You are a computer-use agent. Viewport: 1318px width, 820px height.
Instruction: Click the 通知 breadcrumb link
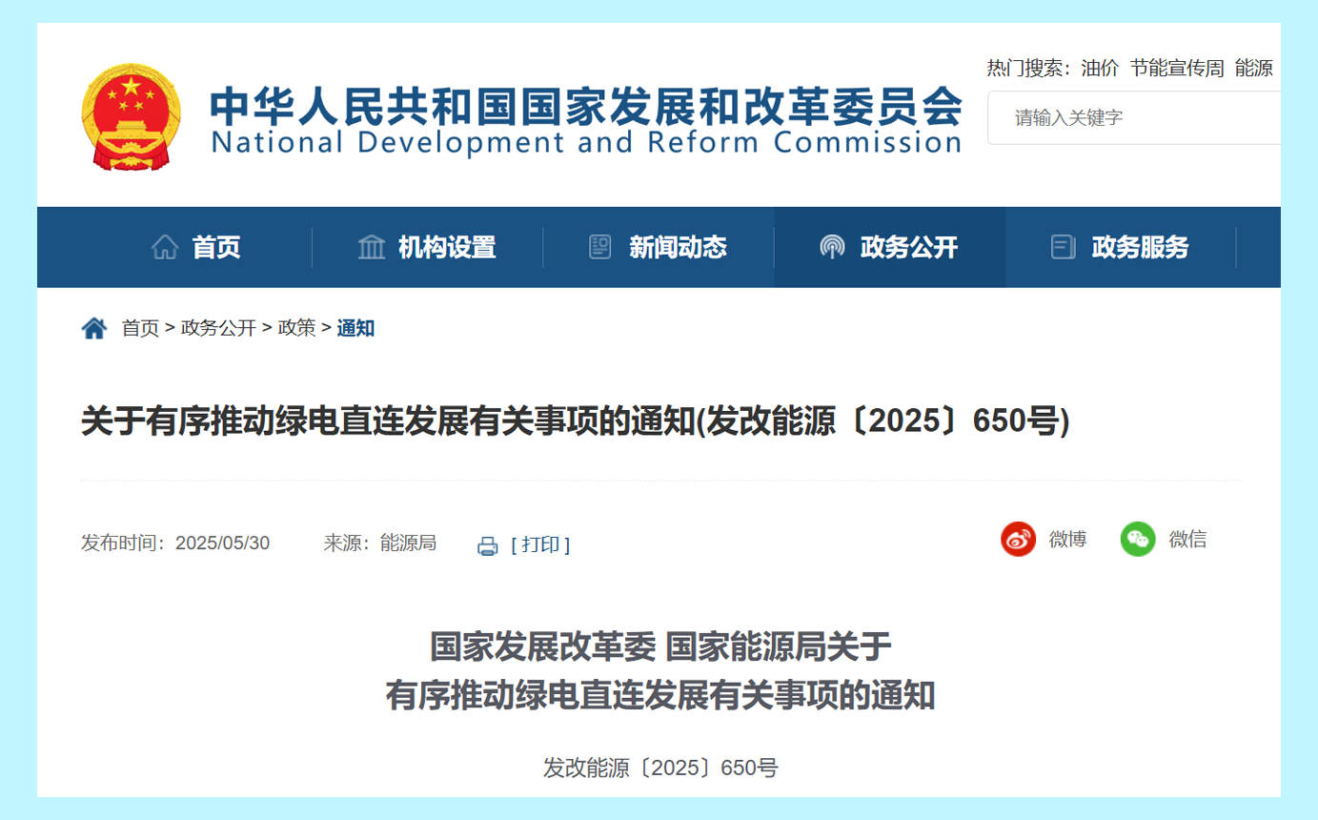click(355, 328)
